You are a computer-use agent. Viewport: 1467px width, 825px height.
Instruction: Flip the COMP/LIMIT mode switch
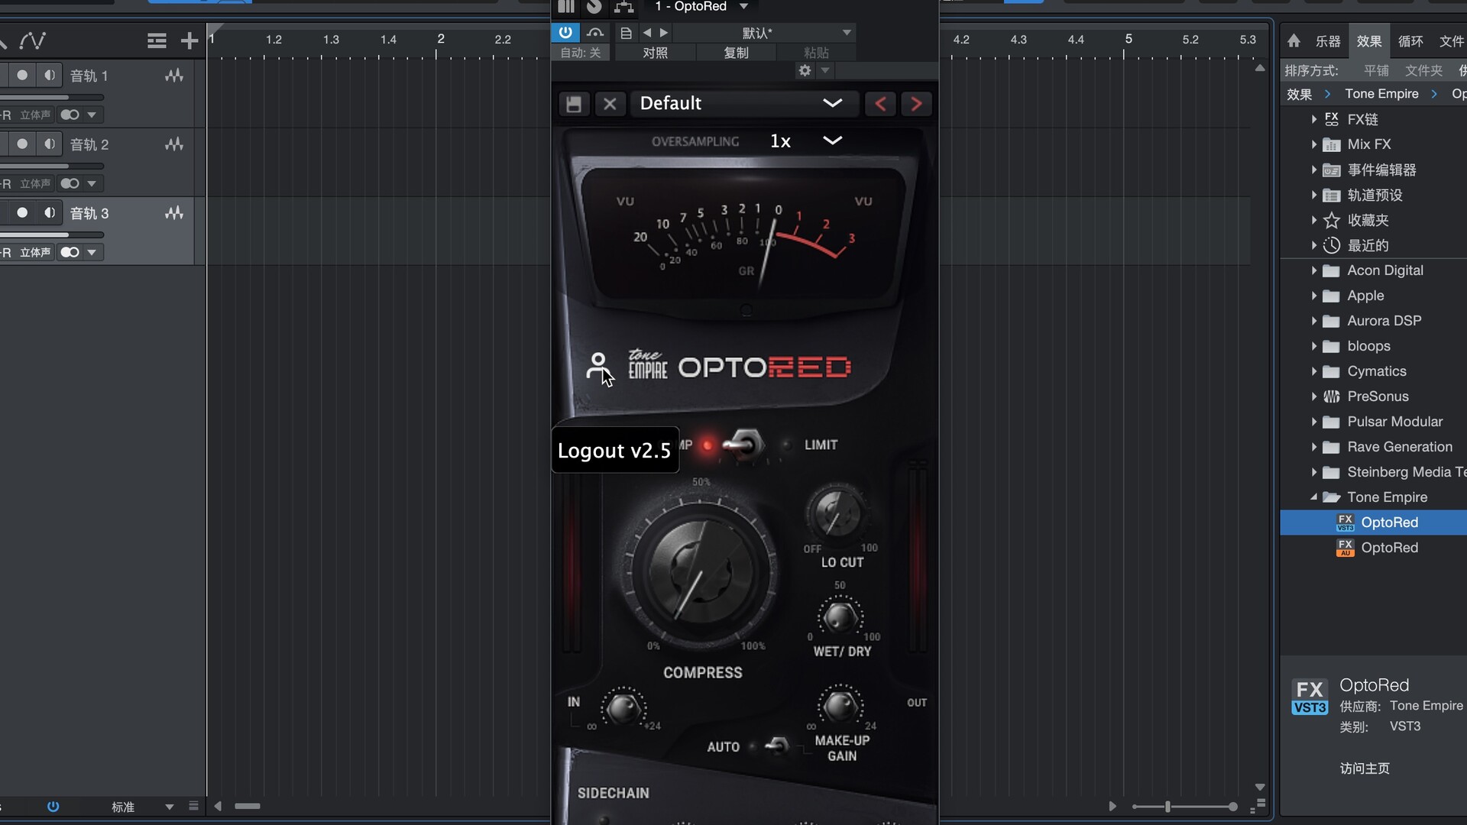tap(743, 444)
